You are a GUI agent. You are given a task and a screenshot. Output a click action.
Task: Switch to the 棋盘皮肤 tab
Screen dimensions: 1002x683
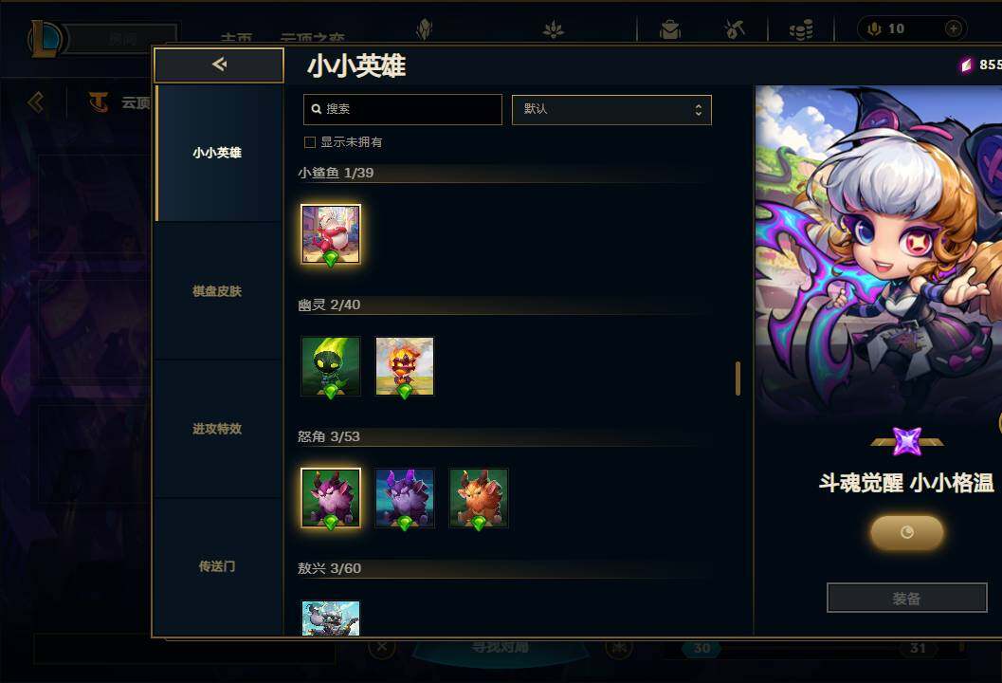(217, 291)
